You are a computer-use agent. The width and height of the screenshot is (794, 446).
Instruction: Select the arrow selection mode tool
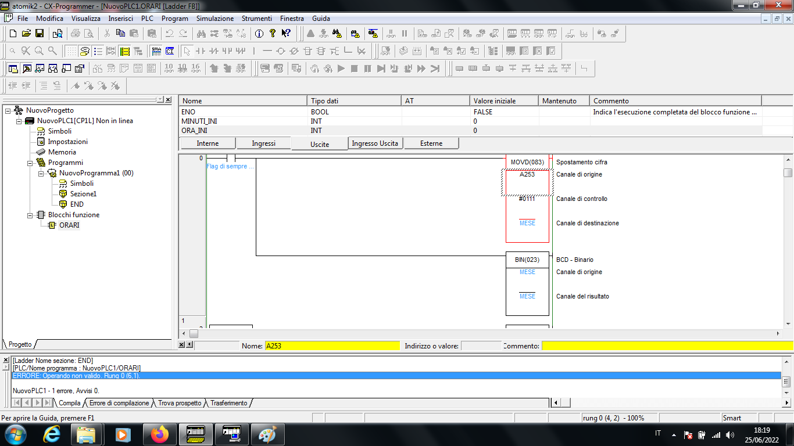[x=186, y=51]
